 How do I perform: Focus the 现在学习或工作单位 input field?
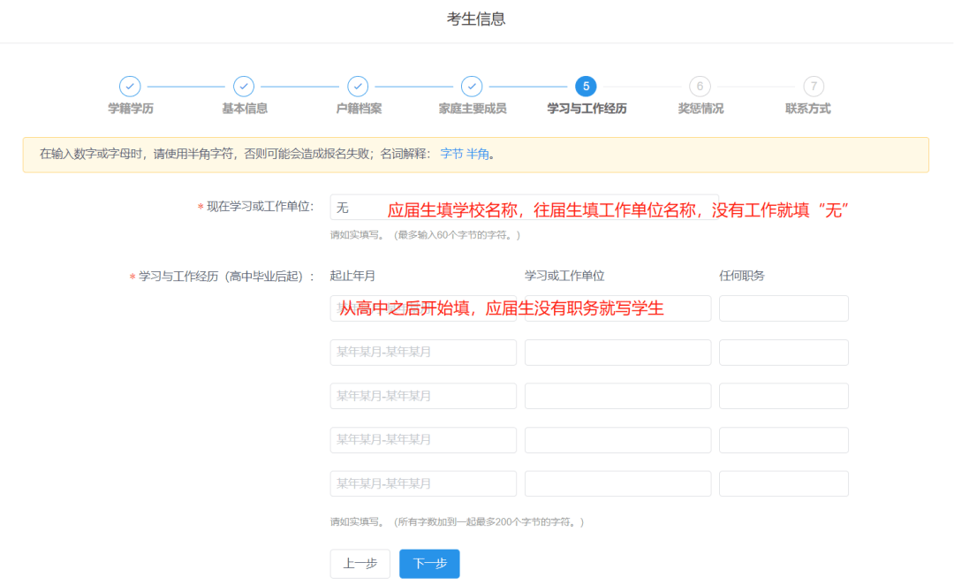tap(525, 208)
